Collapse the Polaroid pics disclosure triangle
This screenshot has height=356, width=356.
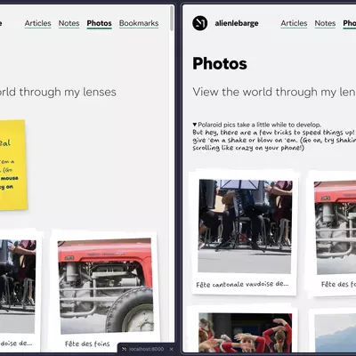pos(195,125)
